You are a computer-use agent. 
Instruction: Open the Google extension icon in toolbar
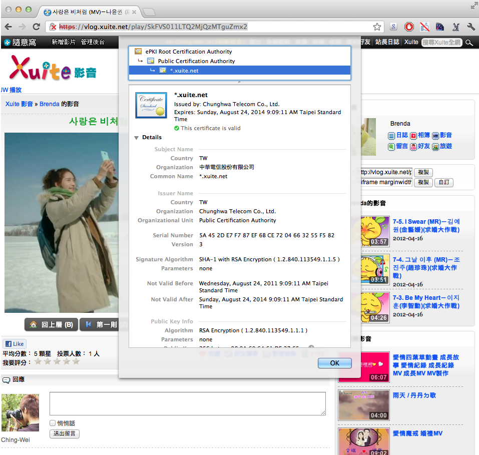[x=393, y=27]
